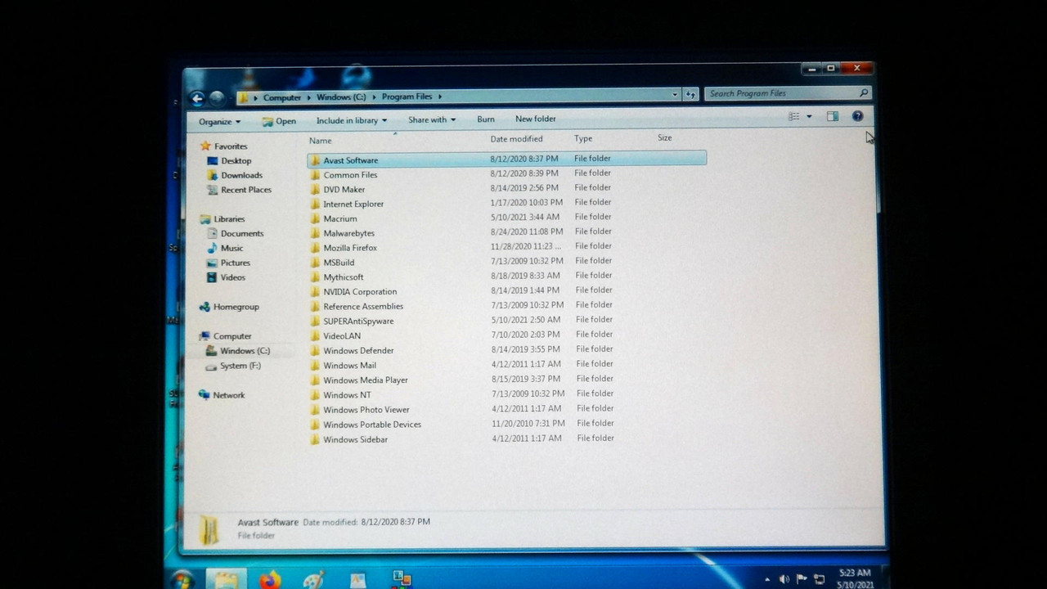Expand breadcrumb arrow after Computer
The image size is (1047, 589).
(309, 97)
